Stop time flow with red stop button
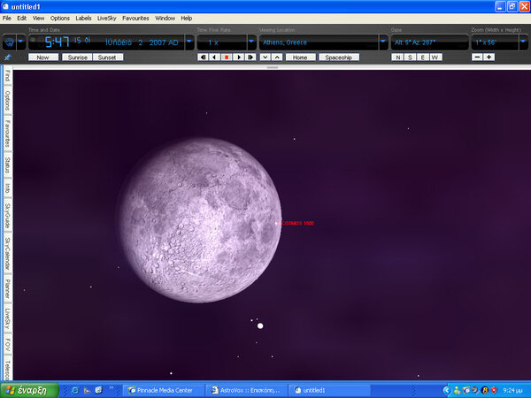The width and height of the screenshot is (531, 398). pos(227,57)
